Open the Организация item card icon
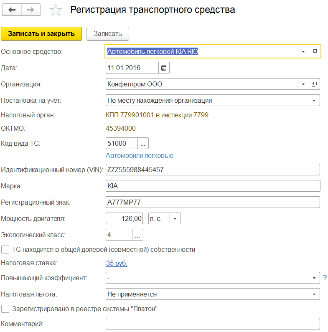The image size is (328, 332). pyautogui.click(x=314, y=84)
